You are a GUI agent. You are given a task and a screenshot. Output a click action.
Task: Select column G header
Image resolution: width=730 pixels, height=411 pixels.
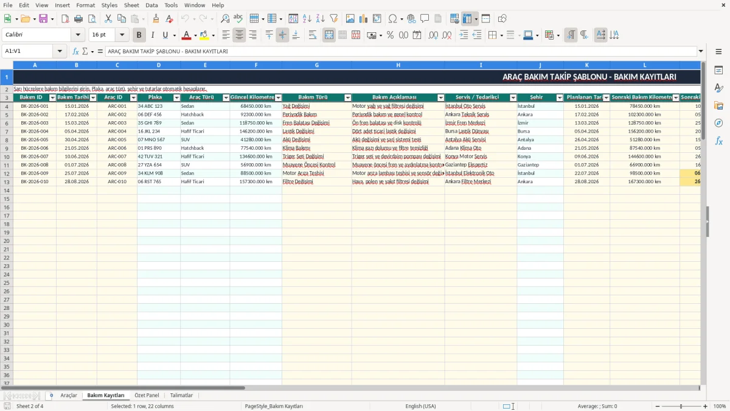[x=317, y=65]
